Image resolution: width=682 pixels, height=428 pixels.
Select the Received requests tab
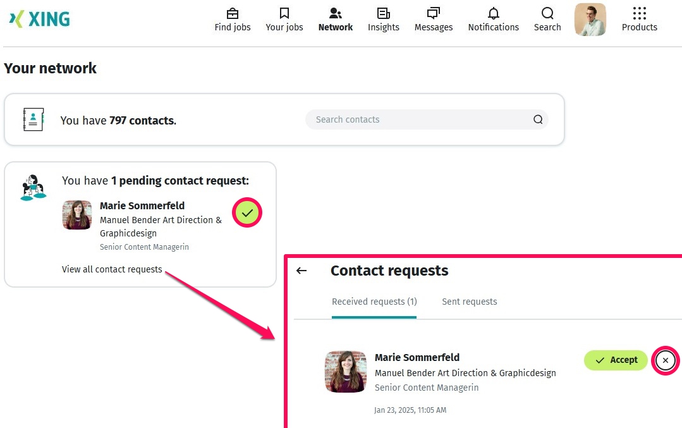pyautogui.click(x=374, y=302)
